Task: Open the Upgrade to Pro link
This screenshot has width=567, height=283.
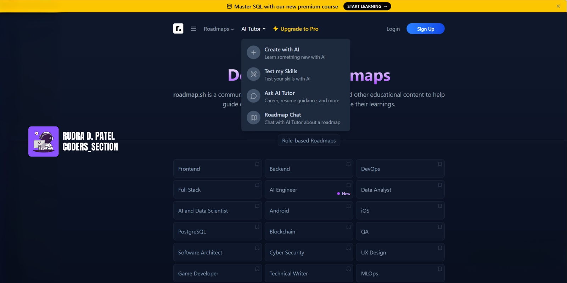Action: 296,29
